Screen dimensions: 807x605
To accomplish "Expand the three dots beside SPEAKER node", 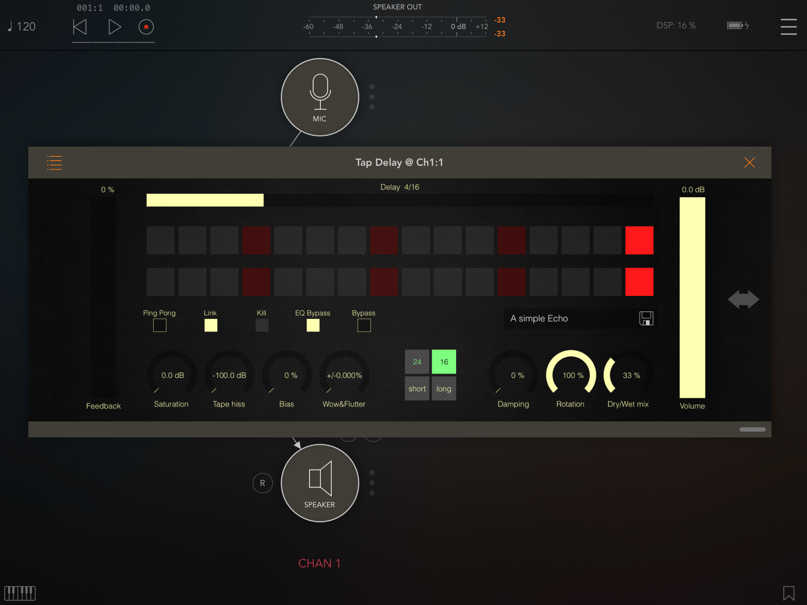I will (372, 483).
